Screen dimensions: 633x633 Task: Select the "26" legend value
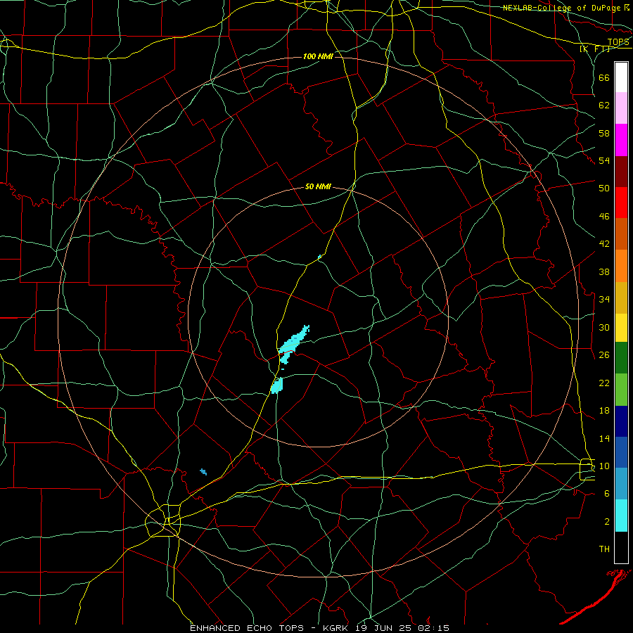click(604, 355)
